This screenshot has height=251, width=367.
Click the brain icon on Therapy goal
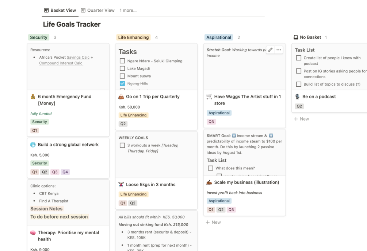(33, 232)
